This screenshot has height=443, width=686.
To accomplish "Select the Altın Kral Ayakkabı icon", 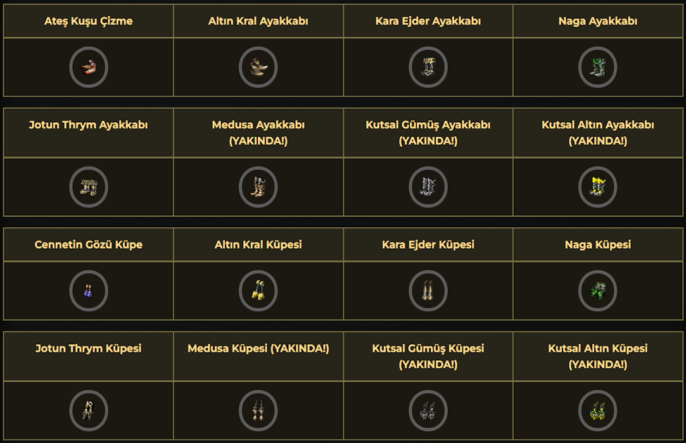I will point(258,67).
